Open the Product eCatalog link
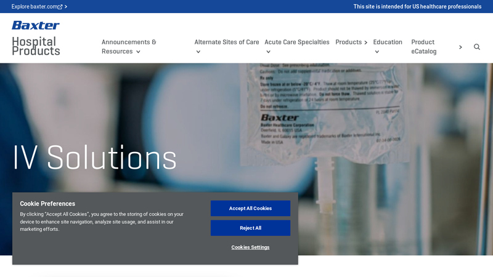The height and width of the screenshot is (277, 493). coord(423,47)
